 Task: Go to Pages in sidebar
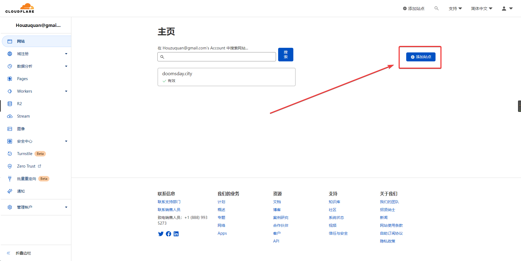point(22,79)
